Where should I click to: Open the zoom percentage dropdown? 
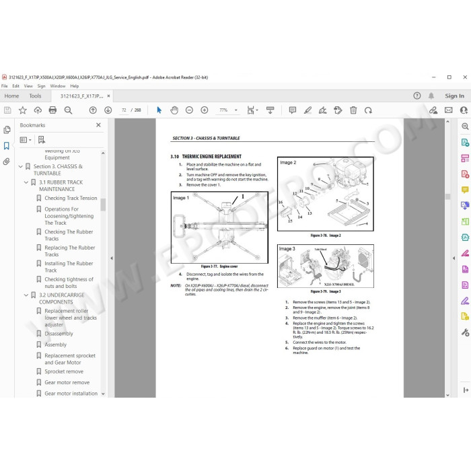pyautogui.click(x=235, y=110)
